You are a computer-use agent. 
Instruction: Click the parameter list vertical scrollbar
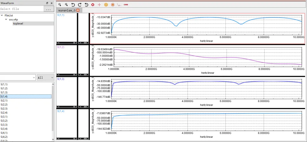[53, 108]
